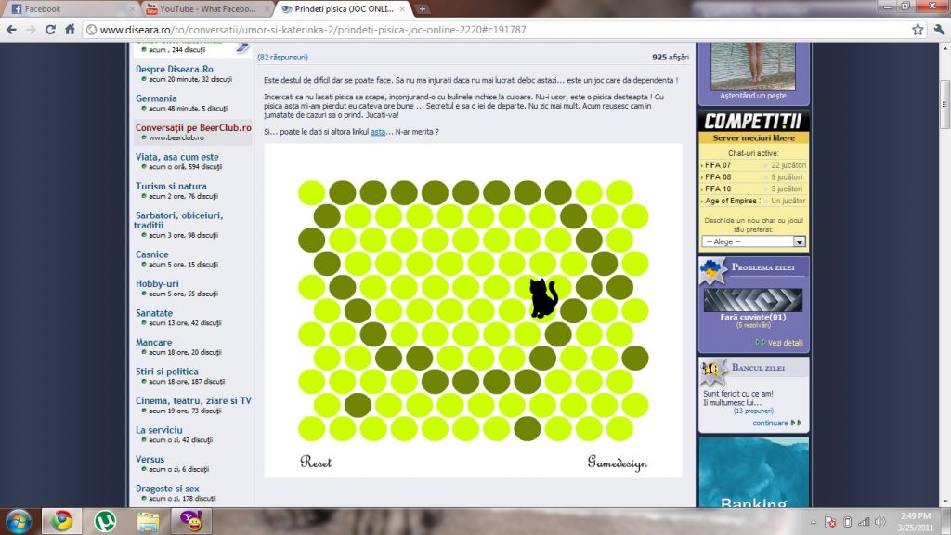Select the Prindeti pisica tab
Screen dimensions: 951x535
[x=344, y=9]
